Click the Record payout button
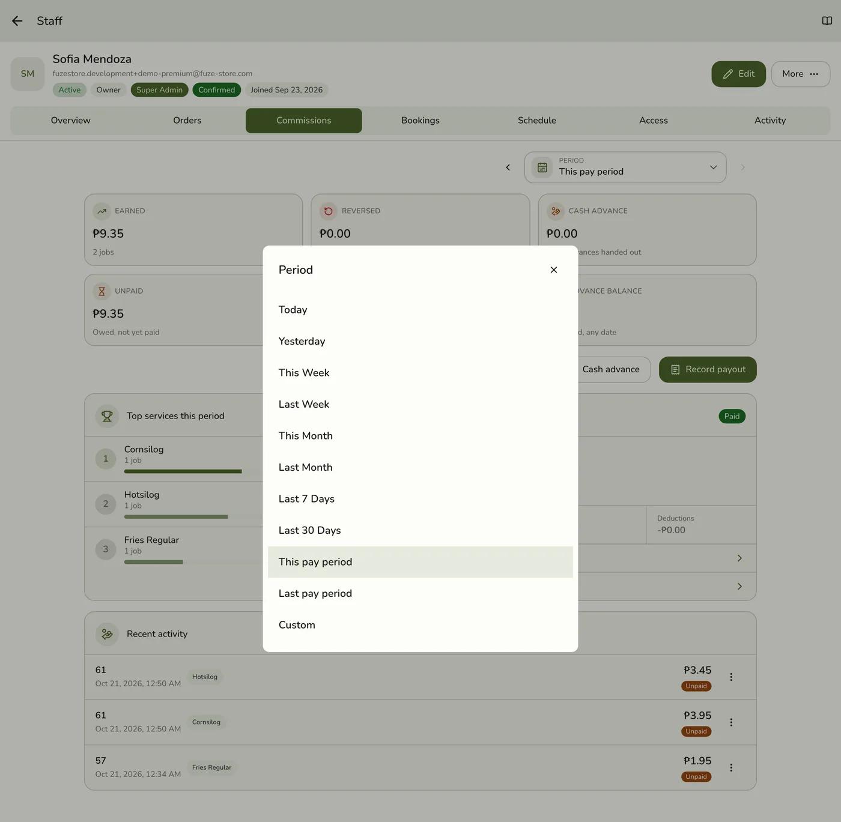 (708, 370)
